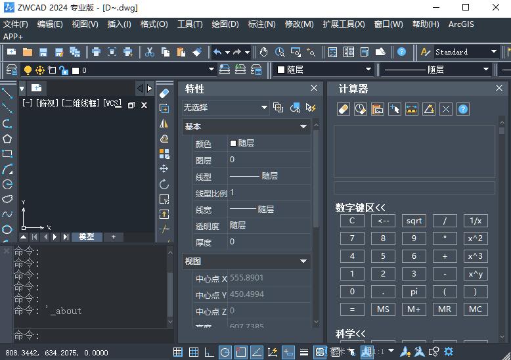Click the sqrt calculator button
Viewport: 511px width, 360px height.
414,221
